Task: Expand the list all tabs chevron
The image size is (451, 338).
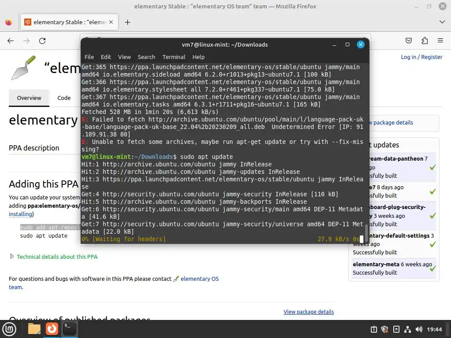Action: pos(442,22)
